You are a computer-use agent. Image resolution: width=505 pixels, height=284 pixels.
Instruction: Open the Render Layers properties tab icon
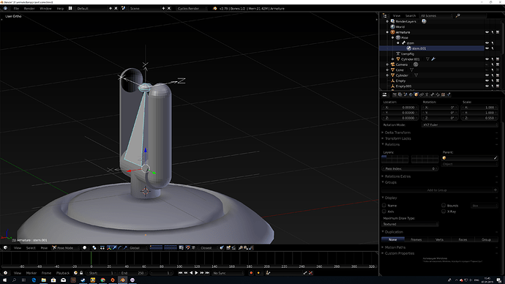[400, 94]
